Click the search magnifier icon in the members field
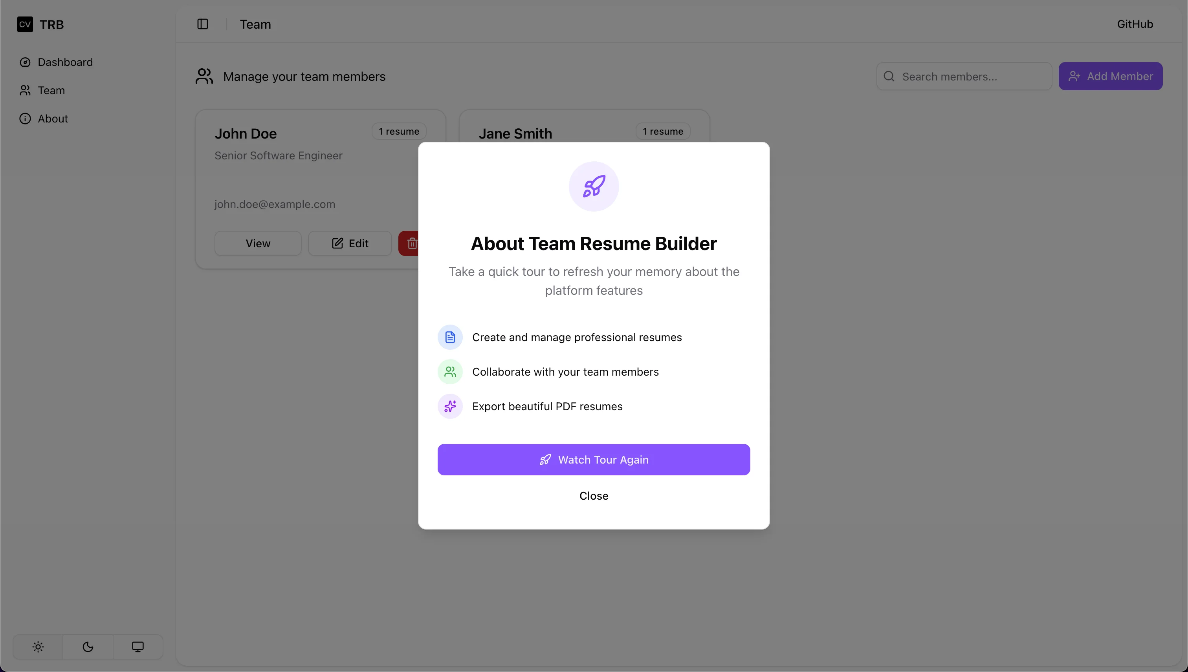The height and width of the screenshot is (672, 1188). 889,76
